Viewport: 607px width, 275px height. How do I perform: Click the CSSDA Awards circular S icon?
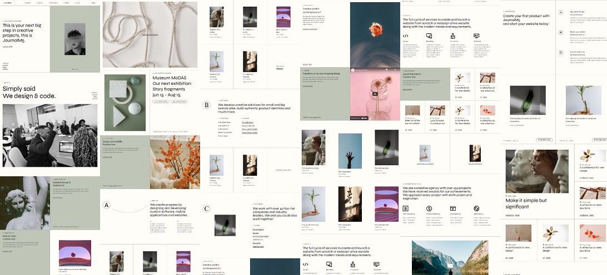point(430,208)
